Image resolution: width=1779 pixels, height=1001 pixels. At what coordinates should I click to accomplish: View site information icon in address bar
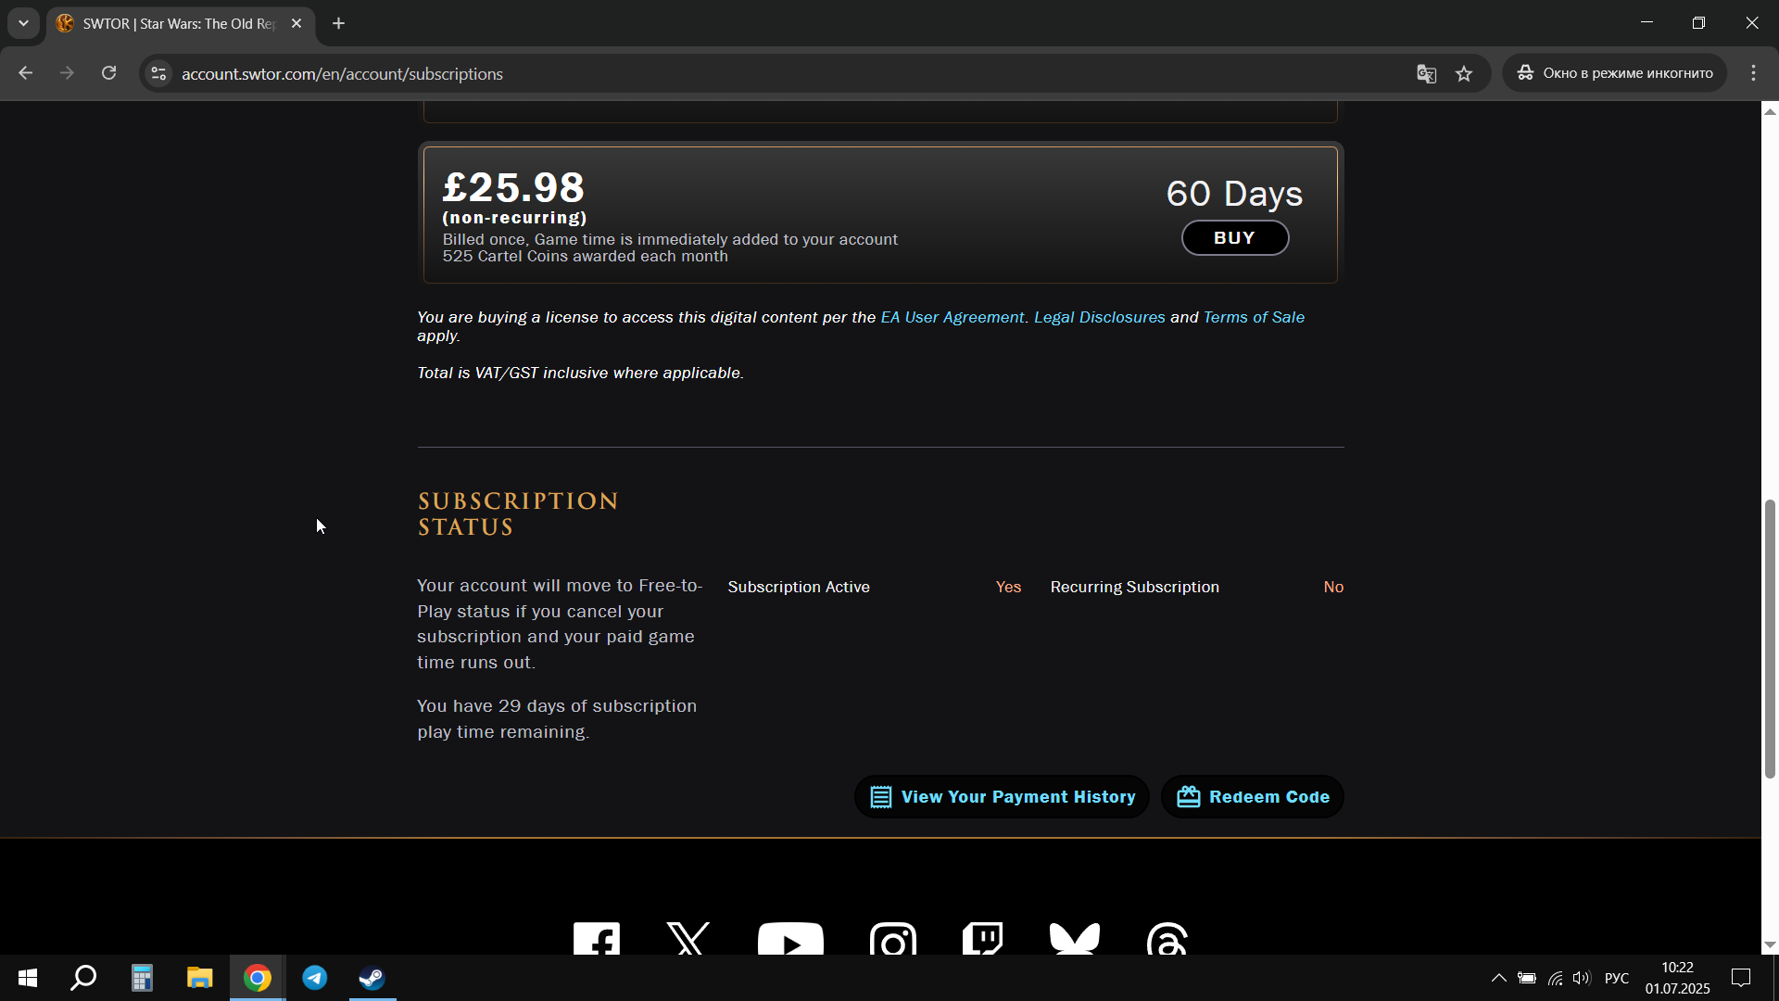coord(158,73)
